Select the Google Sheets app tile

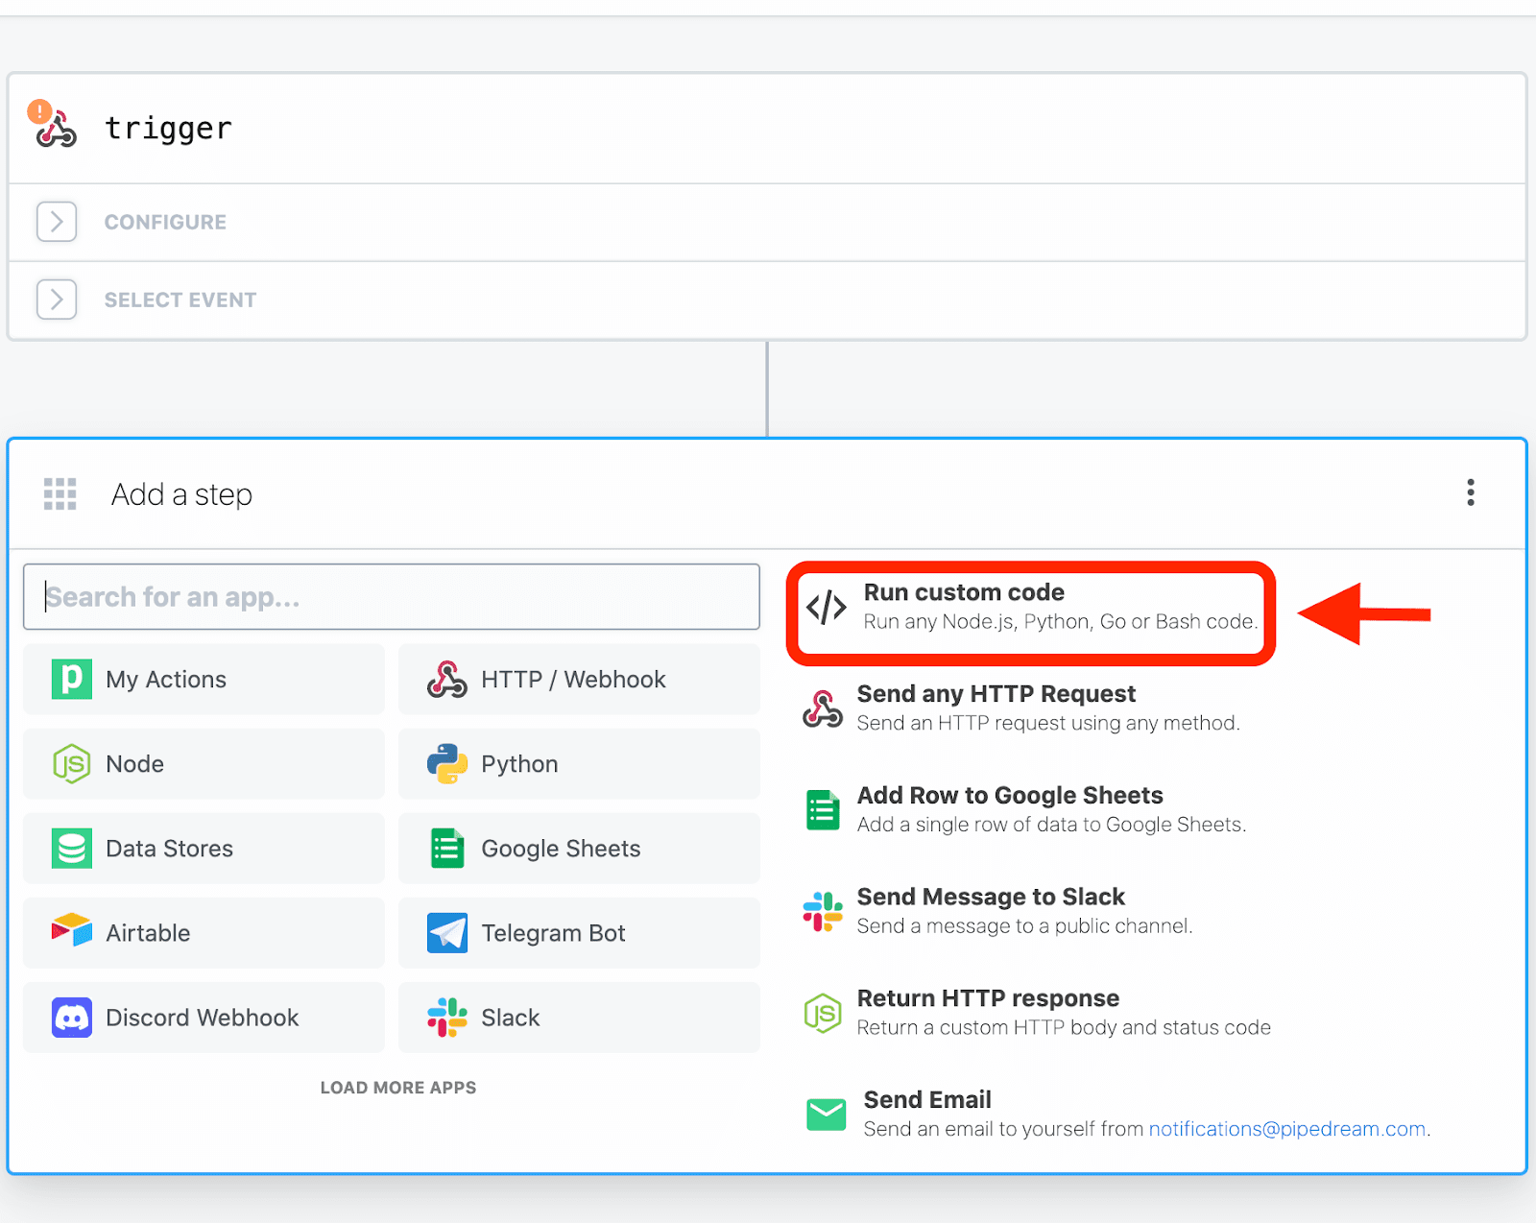[579, 849]
